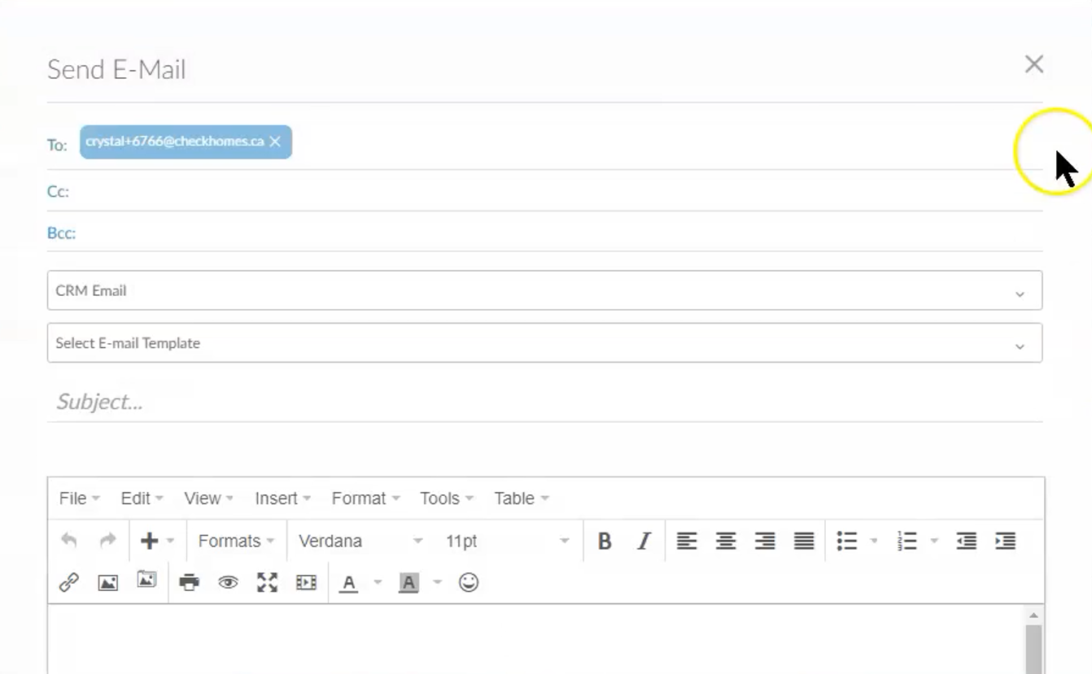Insert a bullet list
The height and width of the screenshot is (674, 1092).
point(847,541)
